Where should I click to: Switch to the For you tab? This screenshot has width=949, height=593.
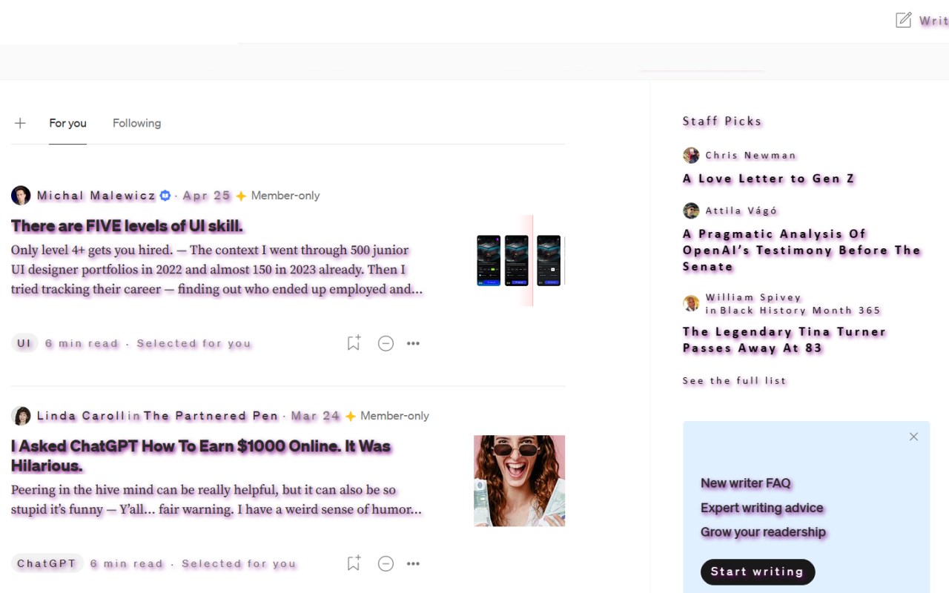[67, 123]
